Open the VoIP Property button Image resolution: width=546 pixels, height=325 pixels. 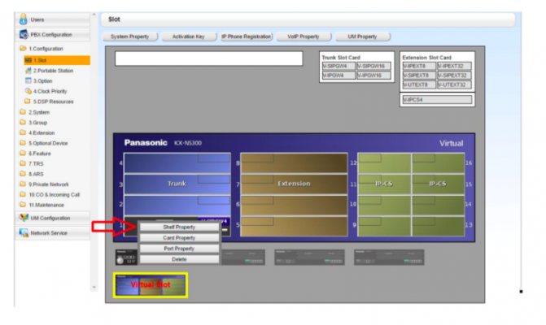pyautogui.click(x=304, y=37)
